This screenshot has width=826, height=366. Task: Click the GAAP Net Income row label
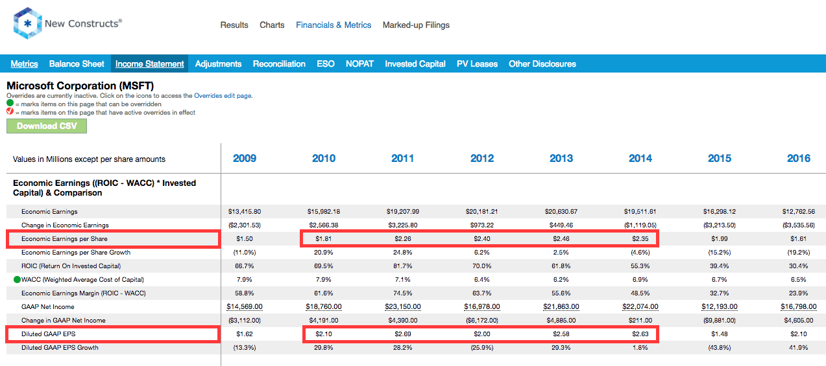point(48,307)
